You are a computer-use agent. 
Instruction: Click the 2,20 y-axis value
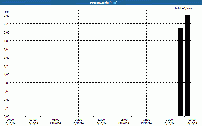[x=7, y=24]
